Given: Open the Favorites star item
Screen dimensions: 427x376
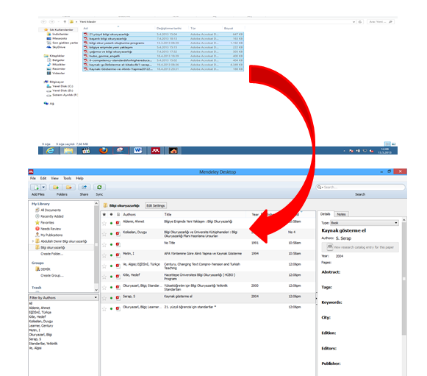Looking at the screenshot, I should pyautogui.click(x=47, y=222).
